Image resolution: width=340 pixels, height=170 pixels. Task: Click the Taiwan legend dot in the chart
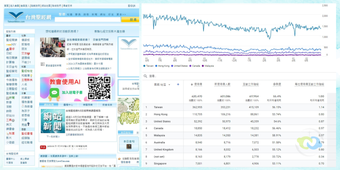click(144, 66)
